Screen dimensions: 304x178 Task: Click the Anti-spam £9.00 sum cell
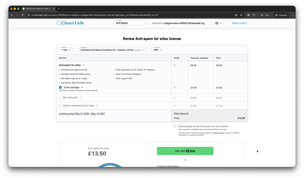pyautogui.click(x=219, y=65)
